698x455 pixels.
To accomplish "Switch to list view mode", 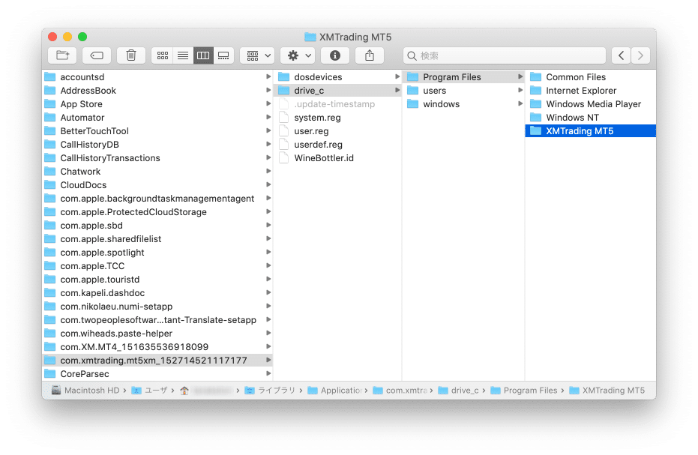I will 183,55.
